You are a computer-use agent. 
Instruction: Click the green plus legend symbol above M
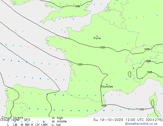click(22, 122)
